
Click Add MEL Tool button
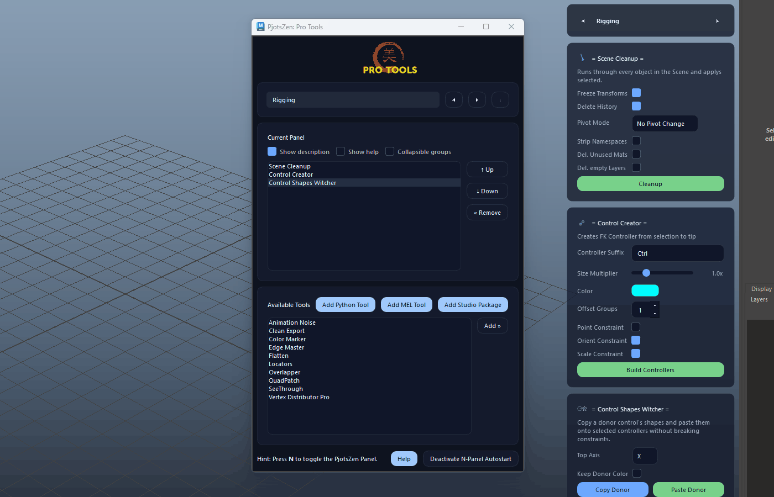pos(406,305)
